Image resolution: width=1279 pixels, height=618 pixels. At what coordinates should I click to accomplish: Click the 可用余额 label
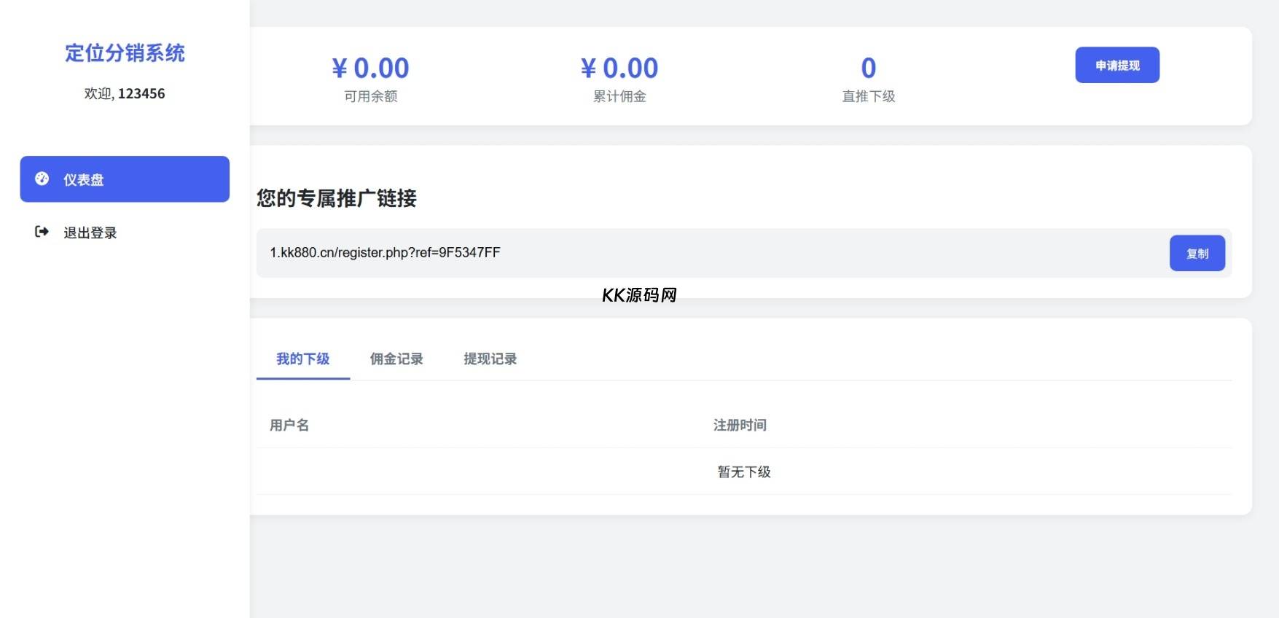pos(371,96)
